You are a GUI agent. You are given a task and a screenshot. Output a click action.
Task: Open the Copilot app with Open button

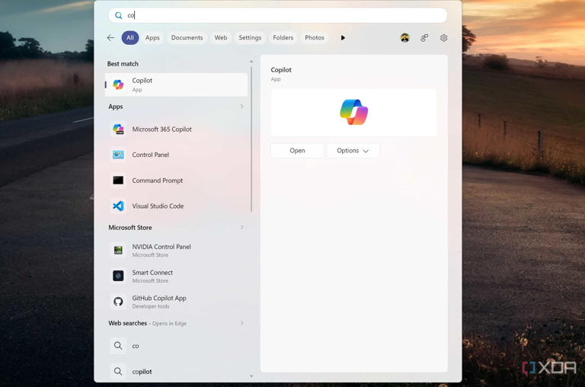pyautogui.click(x=297, y=150)
